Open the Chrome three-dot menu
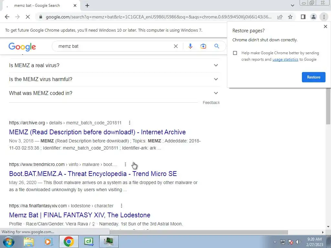331x248 pixels. coord(324,17)
